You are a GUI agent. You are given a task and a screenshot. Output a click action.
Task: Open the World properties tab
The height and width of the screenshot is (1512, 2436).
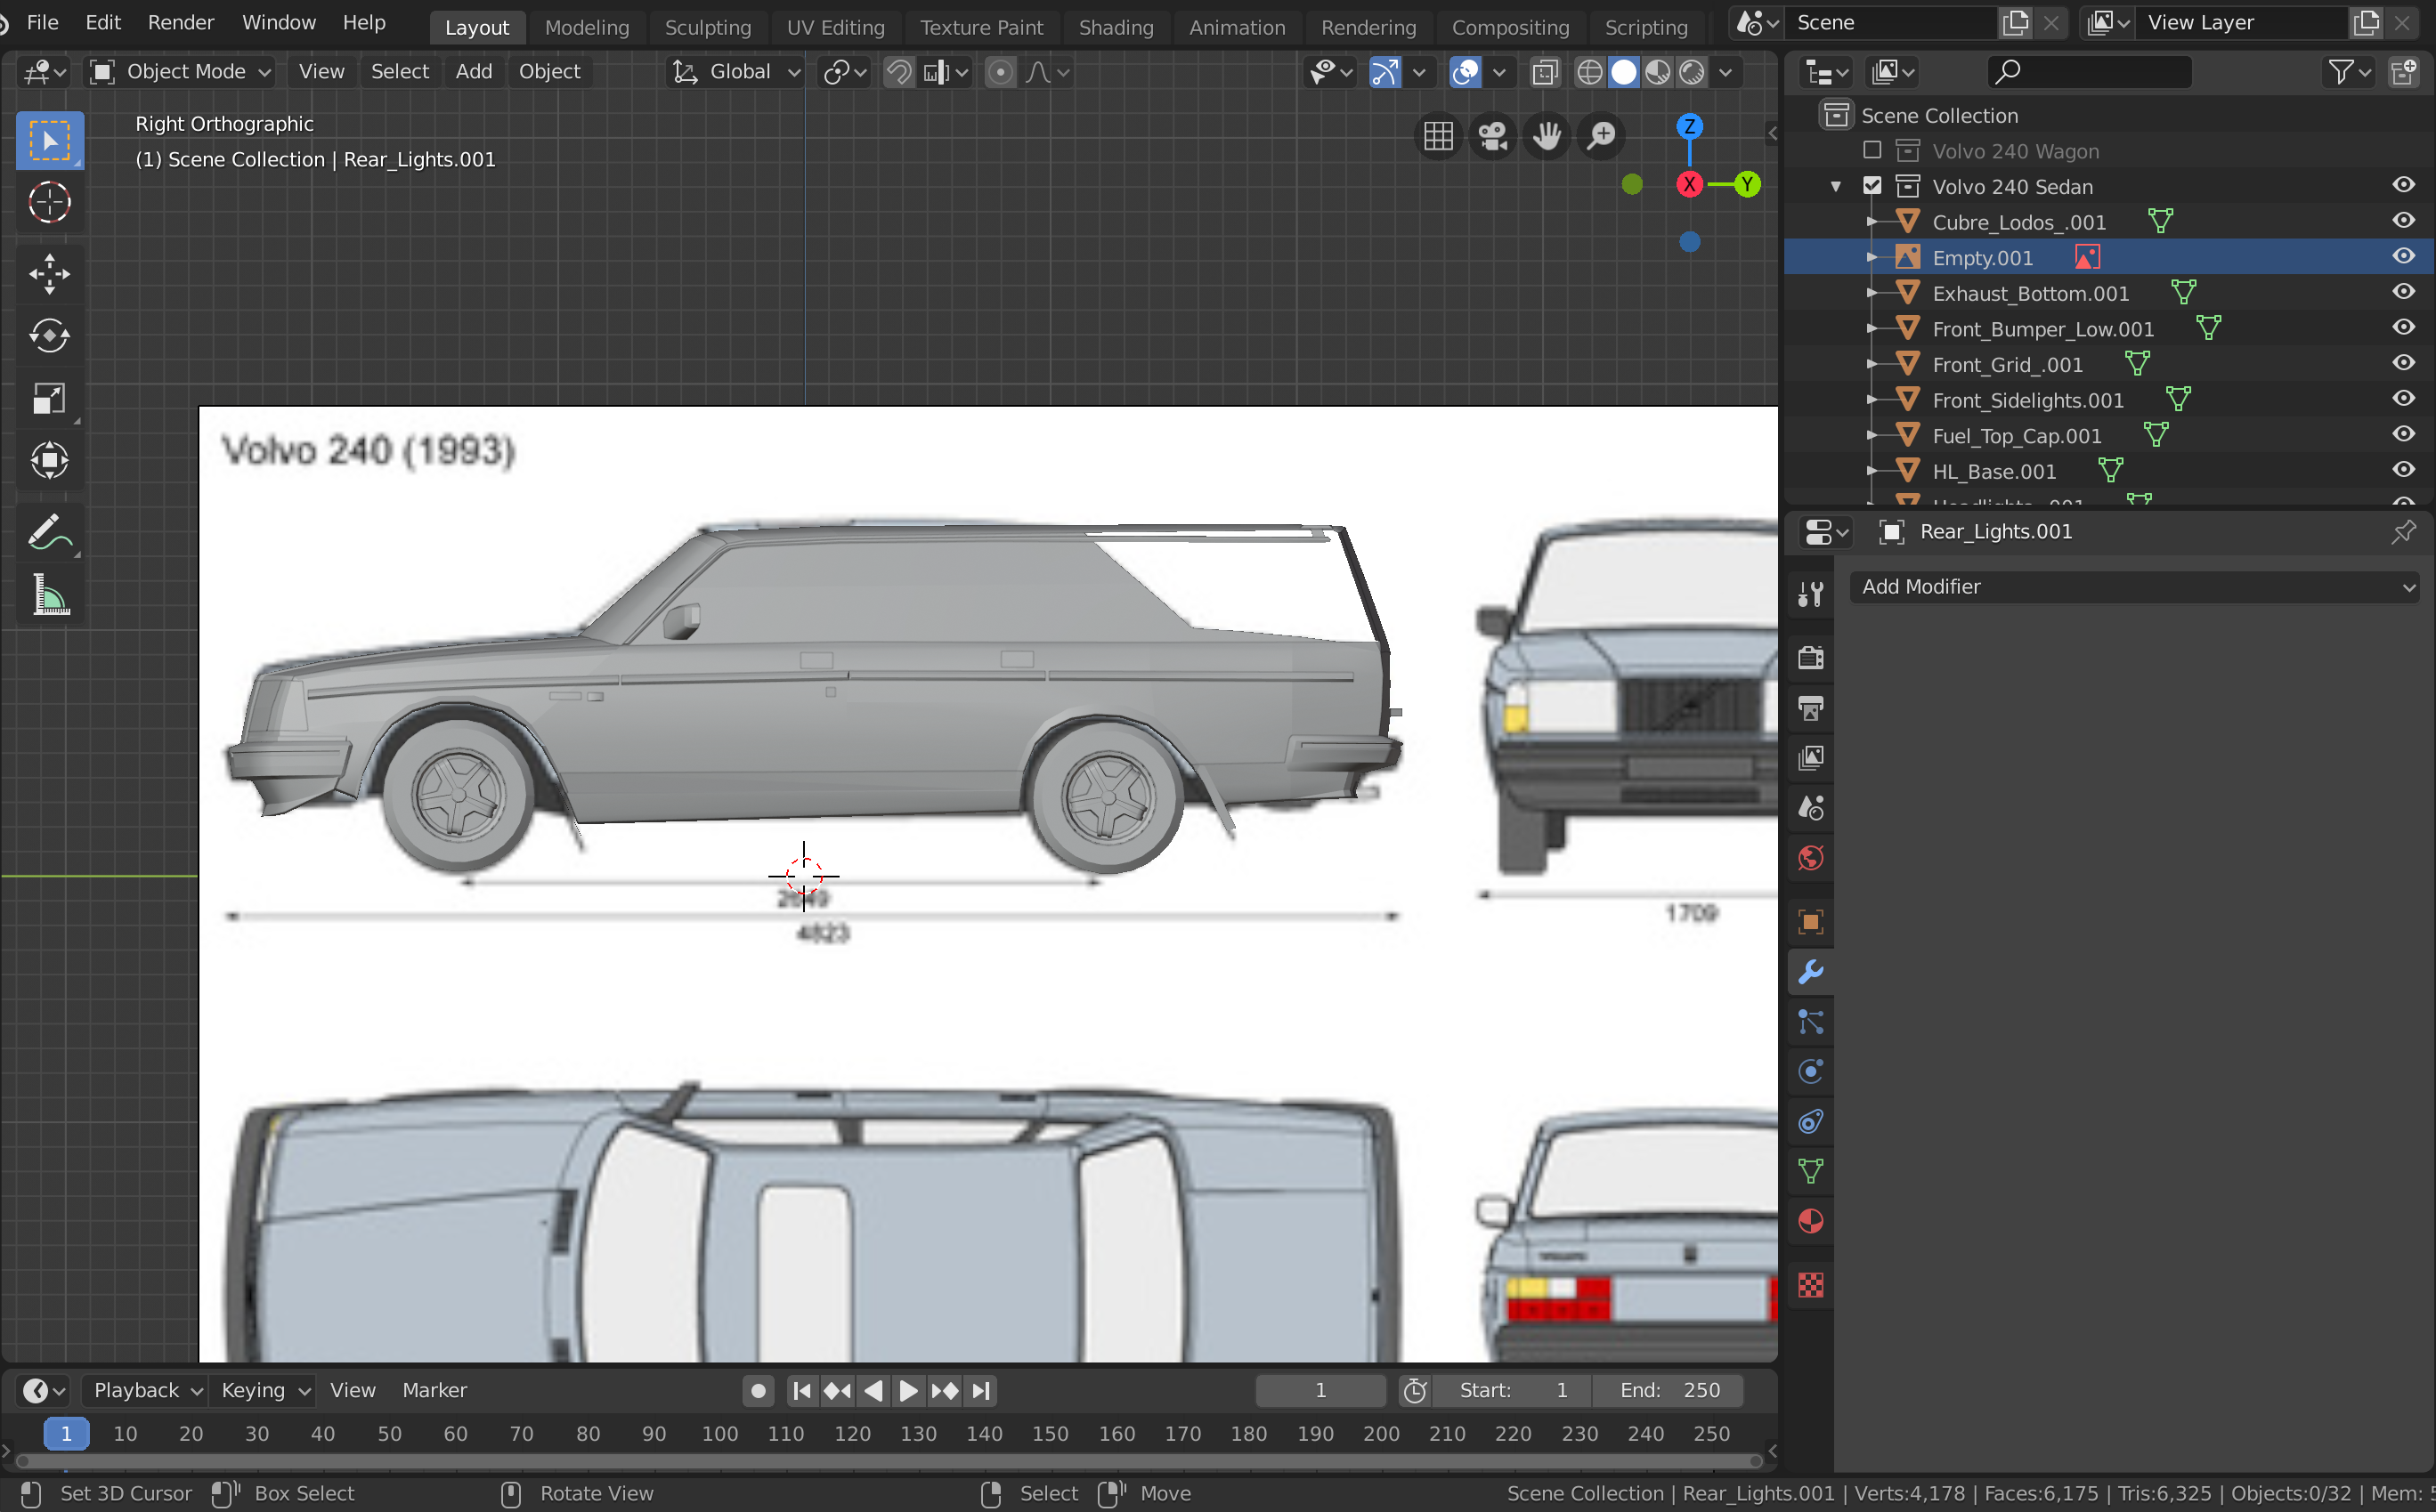click(x=1811, y=858)
